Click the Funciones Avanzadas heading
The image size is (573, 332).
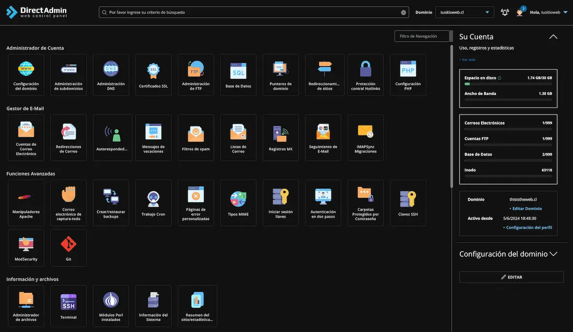pyautogui.click(x=31, y=174)
